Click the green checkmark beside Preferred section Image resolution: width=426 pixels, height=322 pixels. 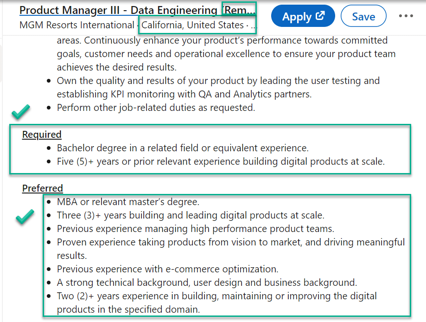click(25, 216)
